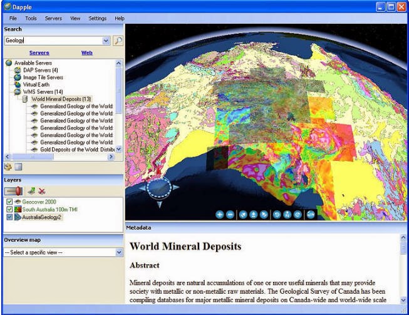
Task: Open the Settings menu
Action: point(97,18)
